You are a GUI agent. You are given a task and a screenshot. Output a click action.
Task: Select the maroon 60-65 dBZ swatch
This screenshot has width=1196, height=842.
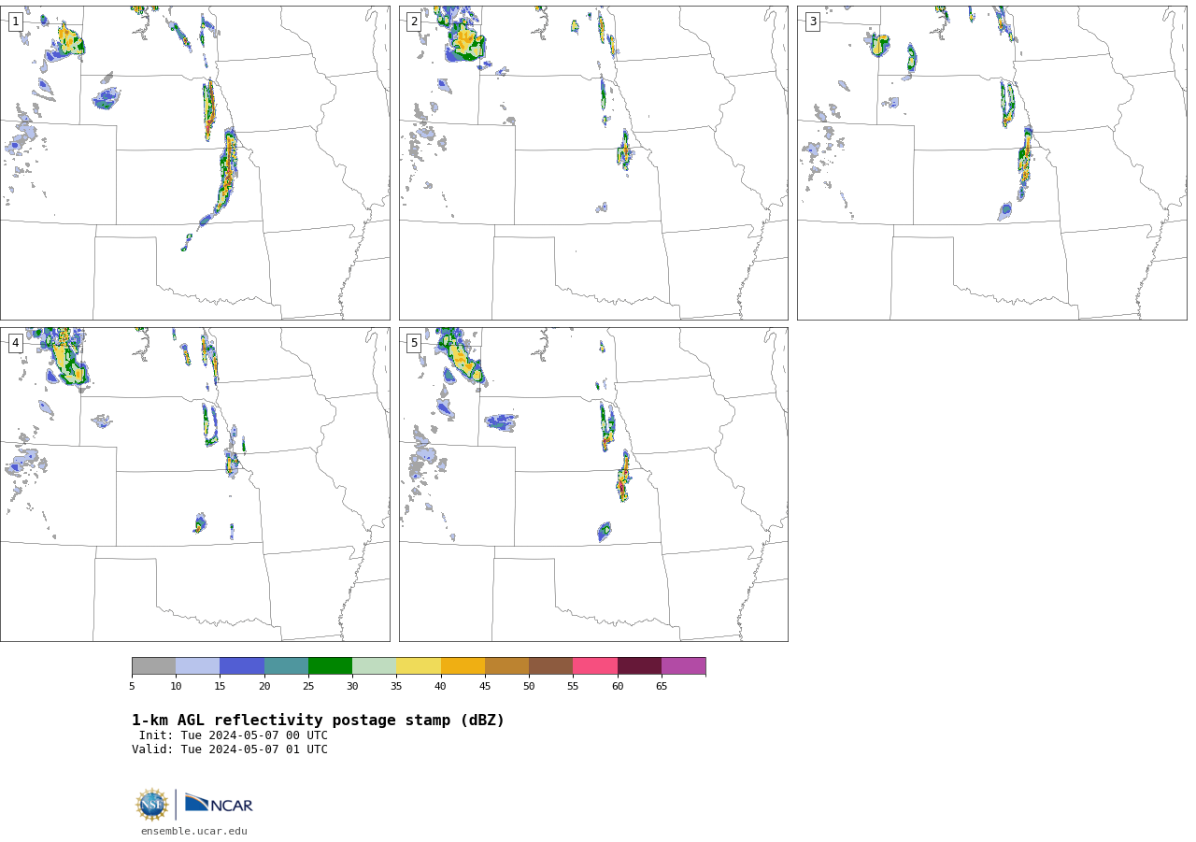pyautogui.click(x=639, y=666)
